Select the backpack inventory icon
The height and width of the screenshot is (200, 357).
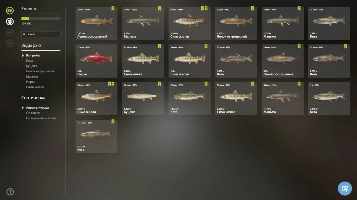(x=10, y=21)
